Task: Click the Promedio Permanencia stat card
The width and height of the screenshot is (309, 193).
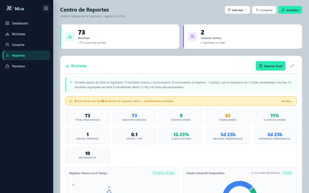Action: [274, 136]
